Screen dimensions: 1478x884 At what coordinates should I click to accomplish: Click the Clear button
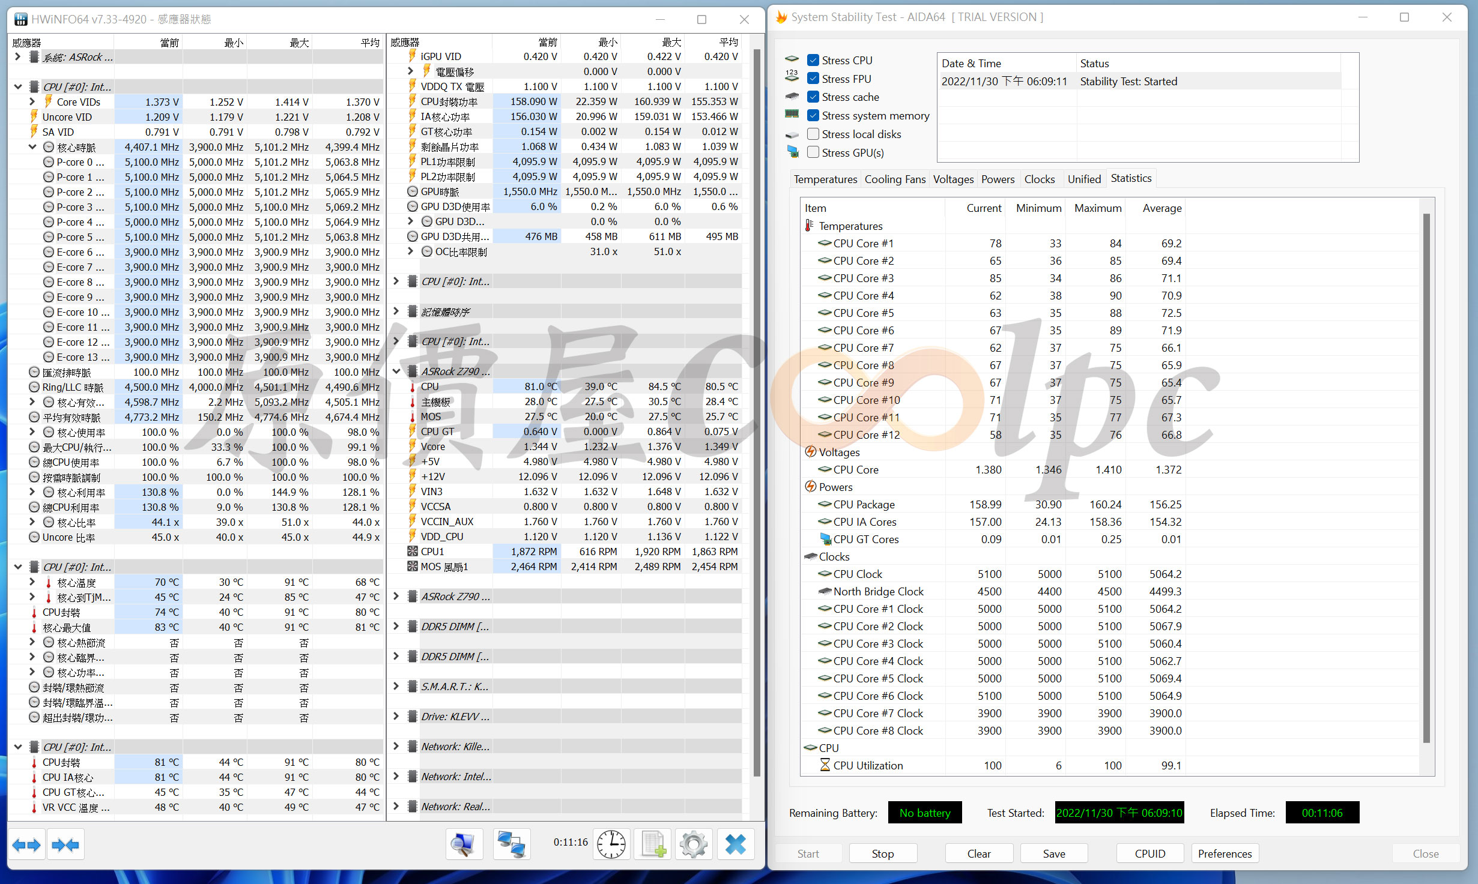pyautogui.click(x=979, y=853)
